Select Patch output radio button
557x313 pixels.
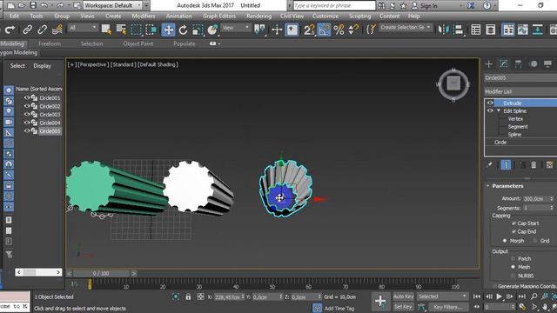point(513,259)
